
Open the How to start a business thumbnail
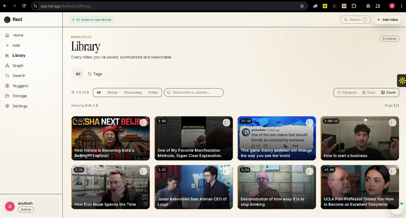[x=360, y=138]
